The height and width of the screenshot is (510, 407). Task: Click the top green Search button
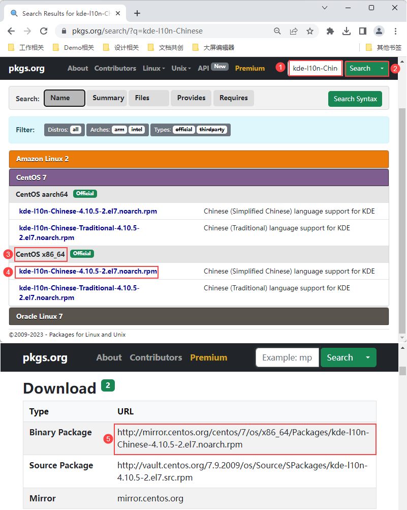pos(360,68)
